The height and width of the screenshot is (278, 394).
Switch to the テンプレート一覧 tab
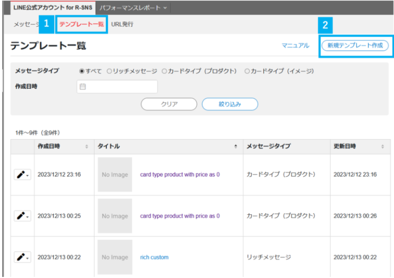[x=81, y=24]
